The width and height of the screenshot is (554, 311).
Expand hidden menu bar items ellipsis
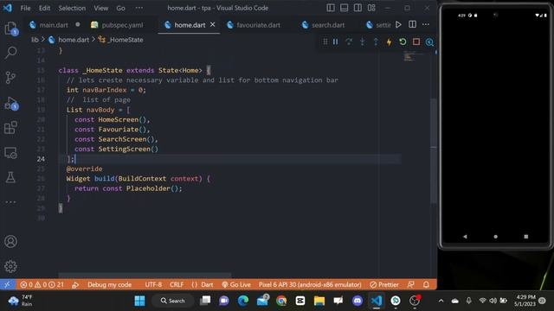pyautogui.click(x=139, y=8)
